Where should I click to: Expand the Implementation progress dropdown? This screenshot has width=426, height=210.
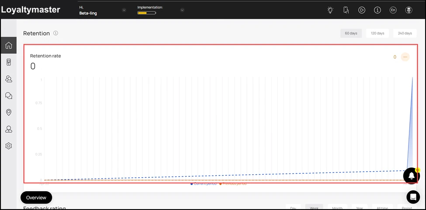pos(182,10)
